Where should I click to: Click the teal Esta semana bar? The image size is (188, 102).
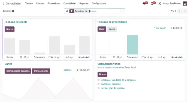coord(132,45)
